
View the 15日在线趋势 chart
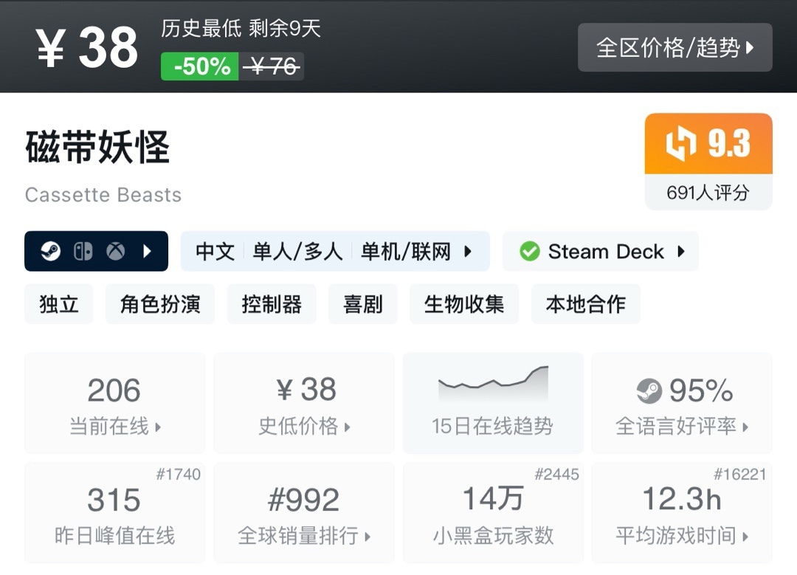(x=492, y=402)
